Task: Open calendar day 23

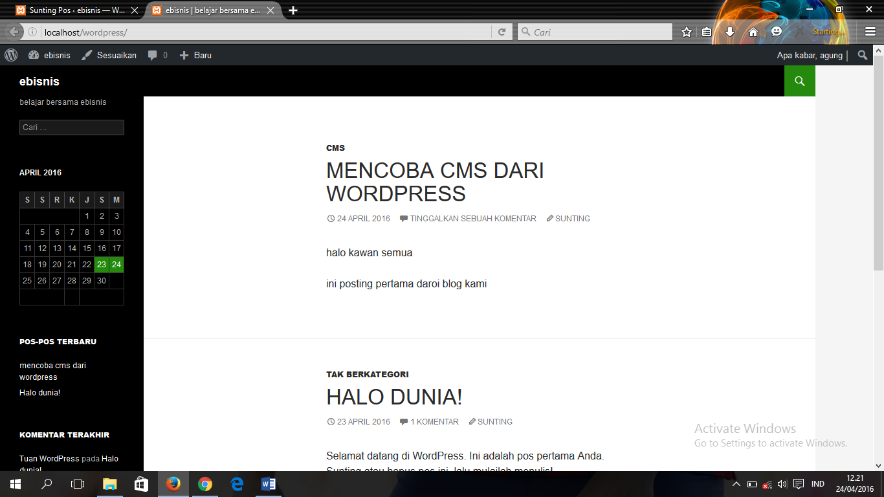Action: [x=102, y=265]
